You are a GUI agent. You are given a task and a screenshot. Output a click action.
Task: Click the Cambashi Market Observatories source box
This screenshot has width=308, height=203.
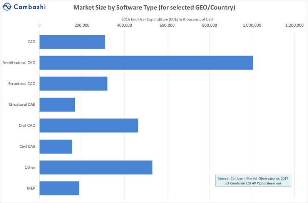point(254,181)
